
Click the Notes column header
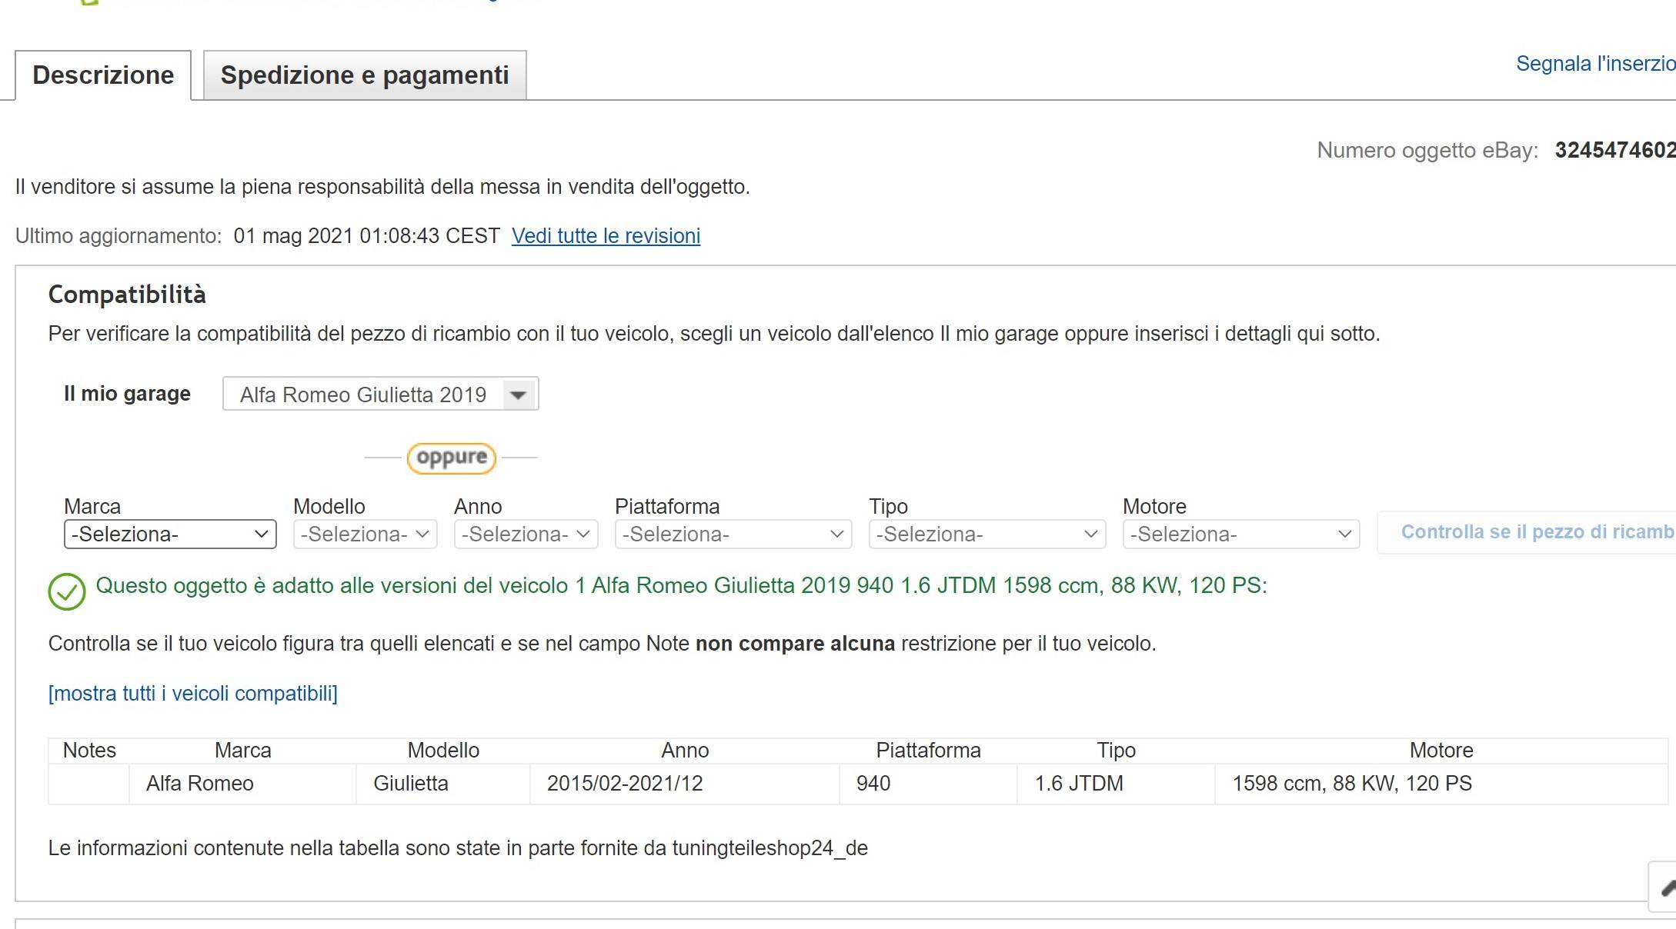click(x=89, y=750)
